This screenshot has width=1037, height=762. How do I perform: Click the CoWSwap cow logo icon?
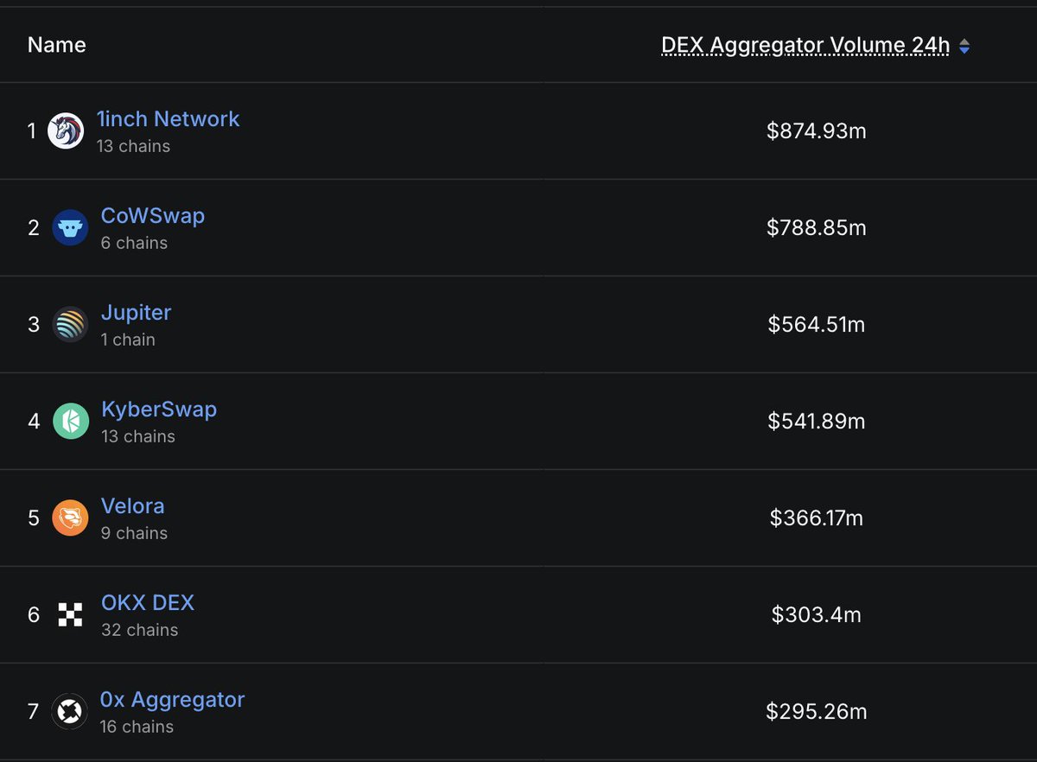click(x=70, y=228)
